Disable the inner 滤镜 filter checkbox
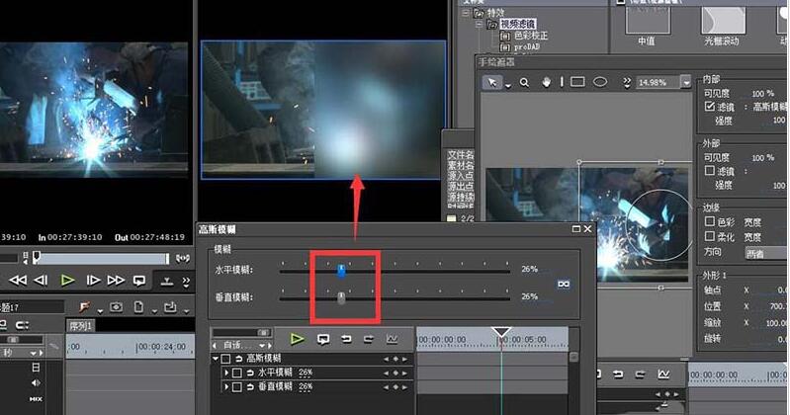Screen dimensions: 790x415 point(709,107)
